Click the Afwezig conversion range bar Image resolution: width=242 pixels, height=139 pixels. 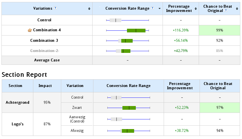coord(128,131)
